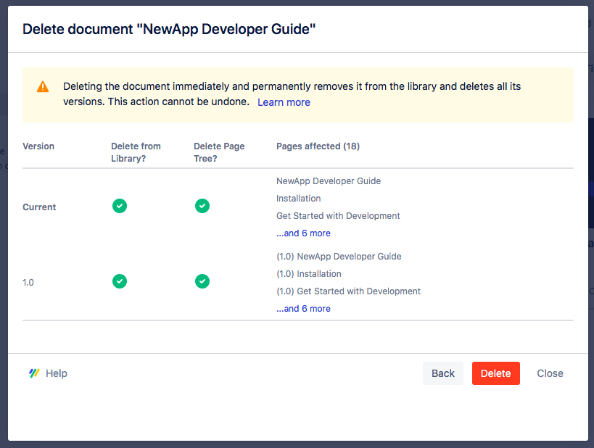Image resolution: width=594 pixels, height=448 pixels.
Task: Click the "Pages affected (18)" column header
Action: (318, 146)
